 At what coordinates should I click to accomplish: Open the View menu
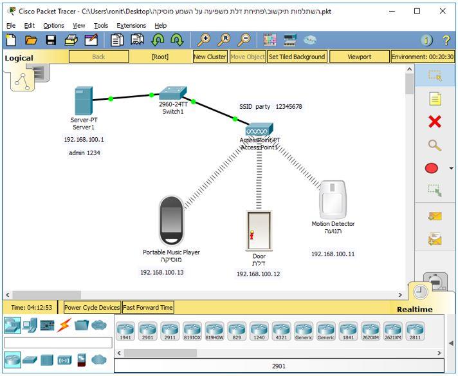click(79, 26)
